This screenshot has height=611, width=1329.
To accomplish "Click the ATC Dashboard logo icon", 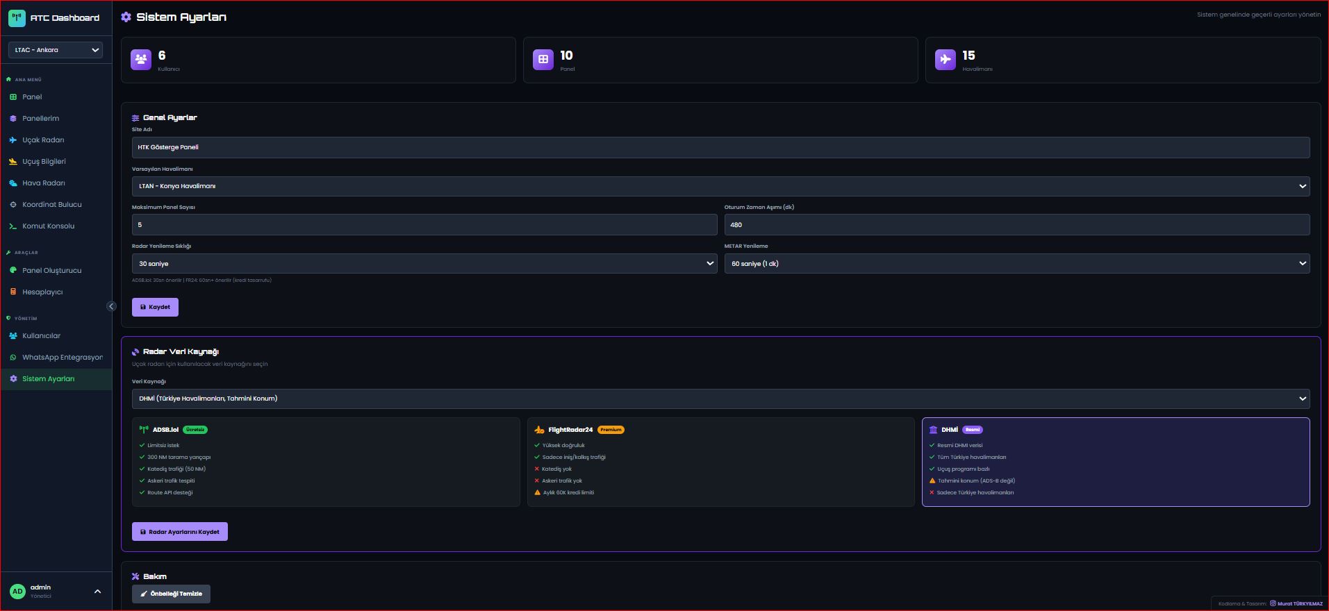I will pyautogui.click(x=17, y=18).
